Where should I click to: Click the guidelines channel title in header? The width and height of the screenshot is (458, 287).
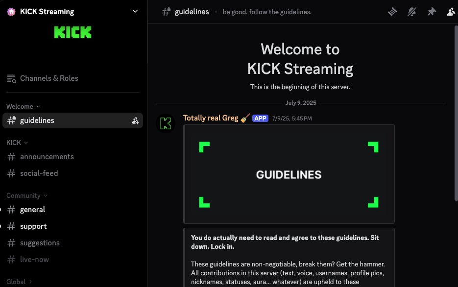pos(192,12)
